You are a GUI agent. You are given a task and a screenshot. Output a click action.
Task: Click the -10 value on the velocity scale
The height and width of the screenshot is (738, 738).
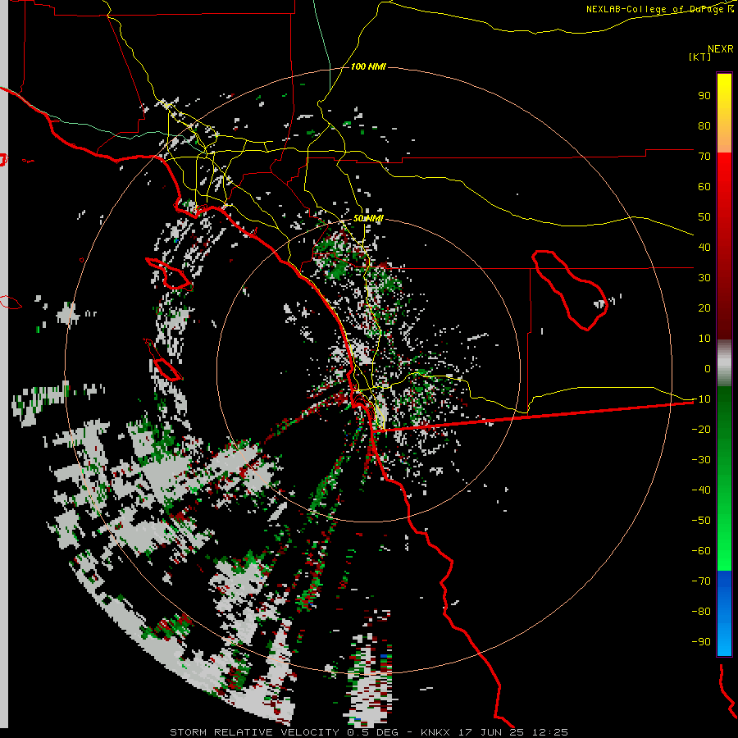click(x=701, y=399)
